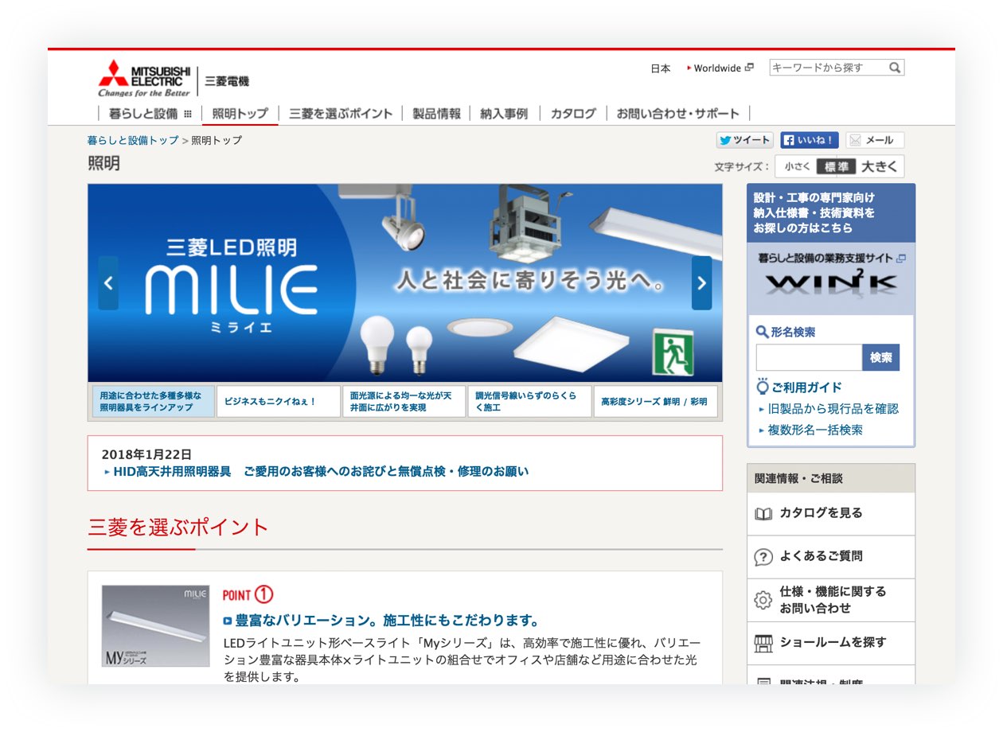The width and height of the screenshot is (1003, 732).
Task: Click the 2018年1月22日 date text
Action: (x=147, y=454)
